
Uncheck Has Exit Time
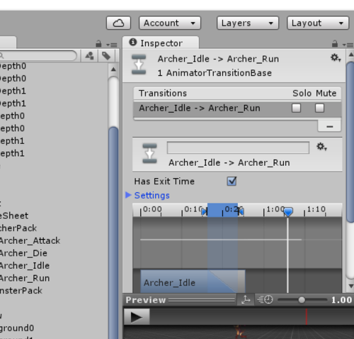[x=232, y=182]
